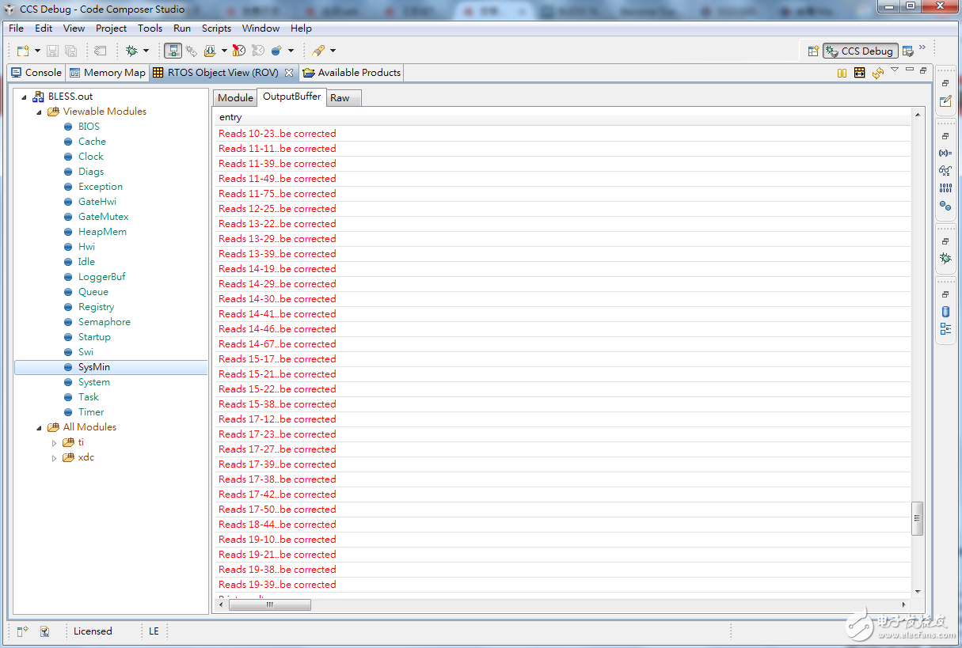The height and width of the screenshot is (648, 962).
Task: Show more perspectives chevron
Action: (x=922, y=48)
